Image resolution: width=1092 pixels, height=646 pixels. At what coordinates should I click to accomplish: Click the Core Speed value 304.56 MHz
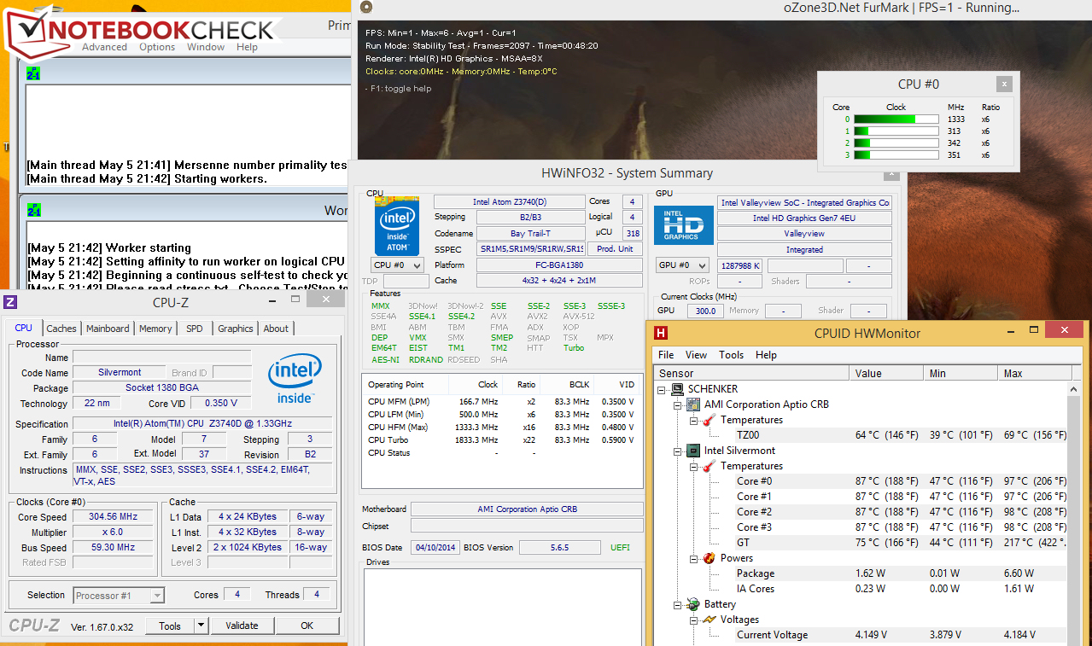coord(112,517)
